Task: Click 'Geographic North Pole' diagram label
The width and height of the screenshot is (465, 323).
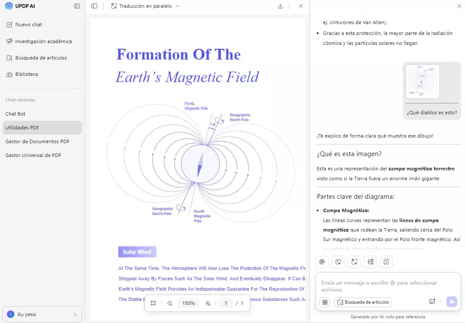Action: click(240, 117)
